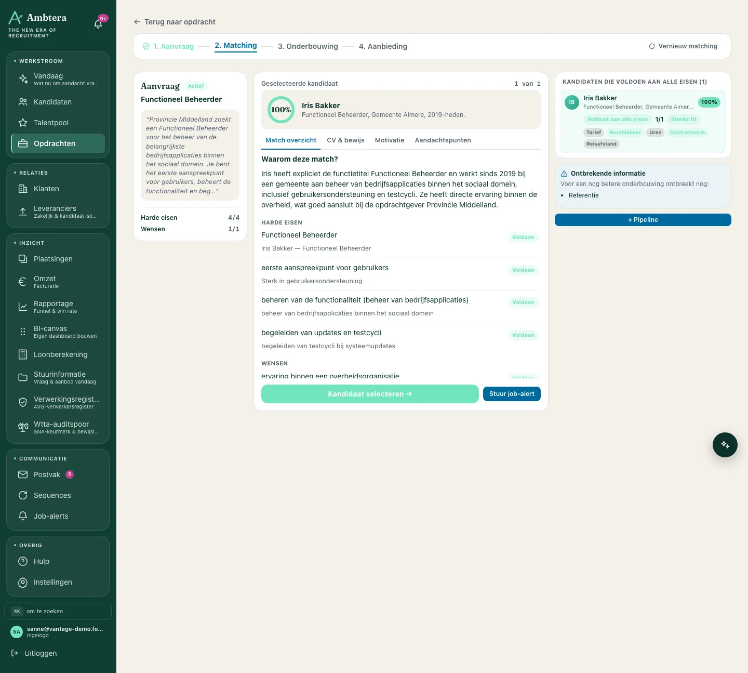The width and height of the screenshot is (748, 673).
Task: Select the Match overzicht tab
Action: pyautogui.click(x=291, y=140)
